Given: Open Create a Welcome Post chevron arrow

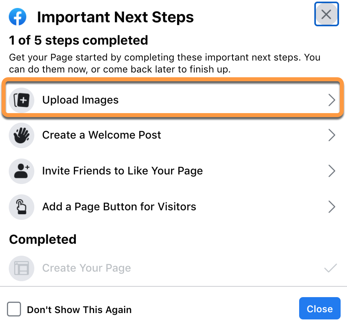Looking at the screenshot, I should pyautogui.click(x=331, y=135).
